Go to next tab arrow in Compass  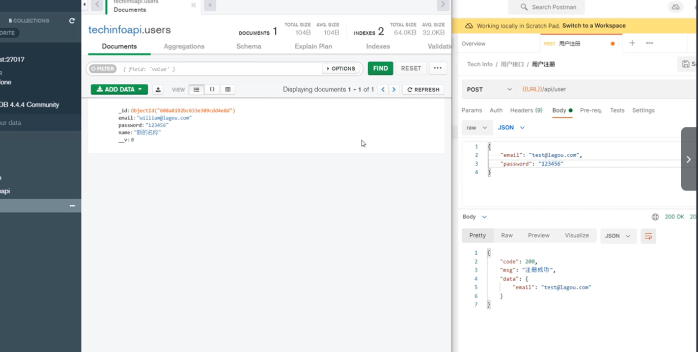(x=442, y=5)
